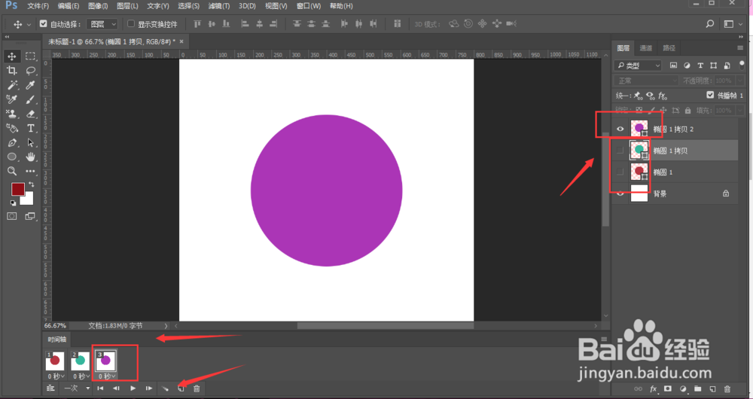Enable the 显示变换控件 checkbox

(x=130, y=23)
